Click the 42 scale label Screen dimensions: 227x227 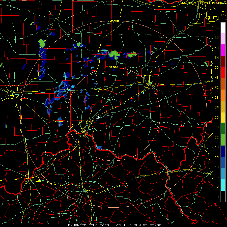pos(217,88)
